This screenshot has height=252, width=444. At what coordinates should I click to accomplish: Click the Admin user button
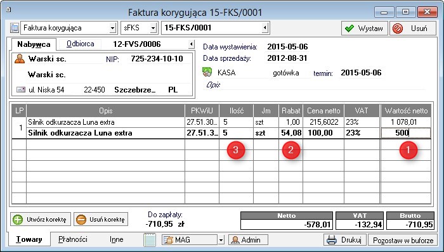click(x=248, y=240)
